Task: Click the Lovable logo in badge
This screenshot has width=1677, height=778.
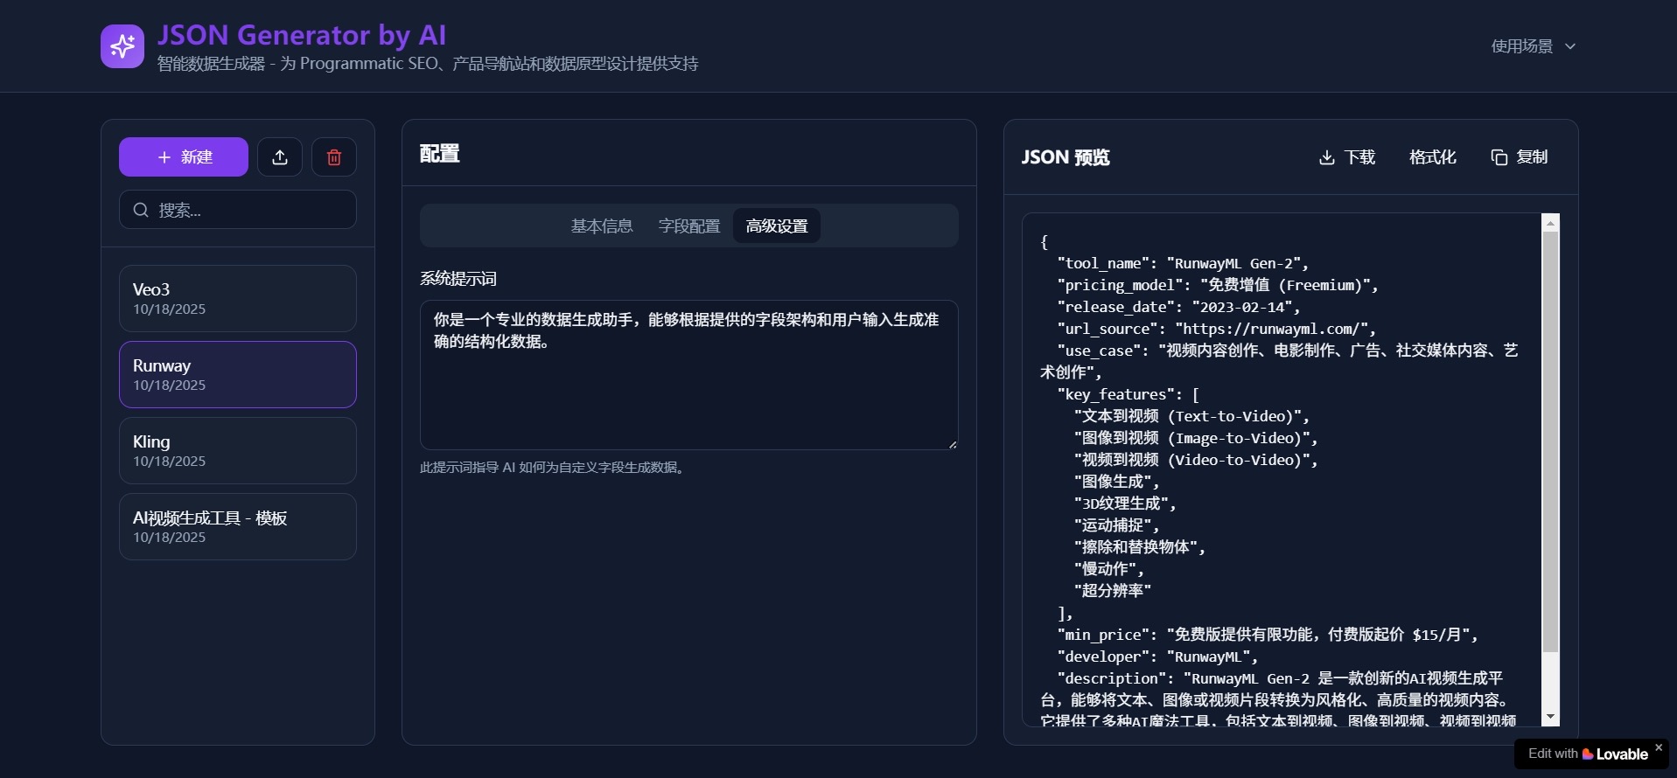Action: coord(1588,754)
